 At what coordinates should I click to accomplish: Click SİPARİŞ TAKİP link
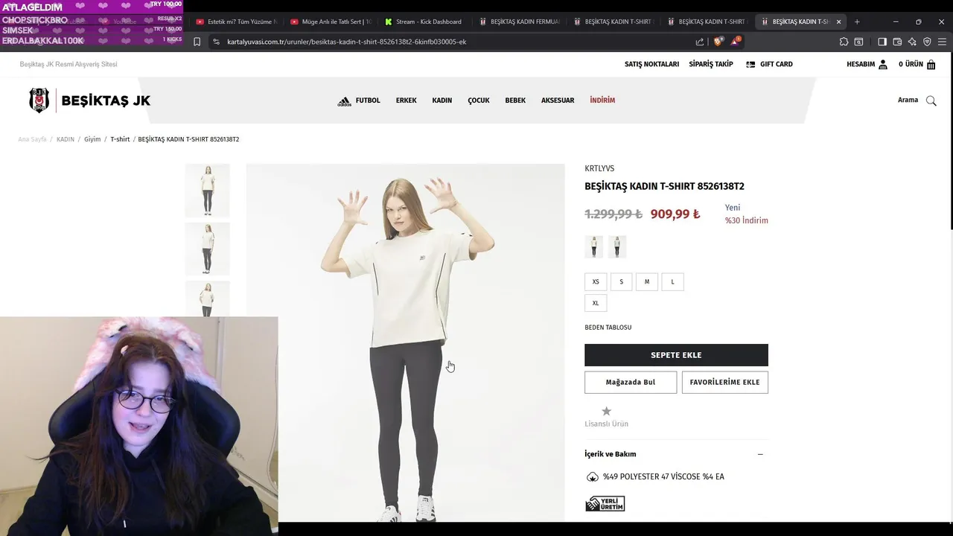tap(711, 65)
